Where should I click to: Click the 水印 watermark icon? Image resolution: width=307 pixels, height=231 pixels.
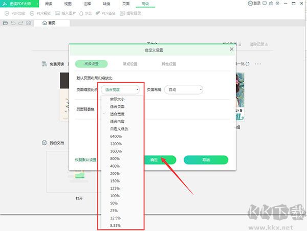click(x=82, y=13)
